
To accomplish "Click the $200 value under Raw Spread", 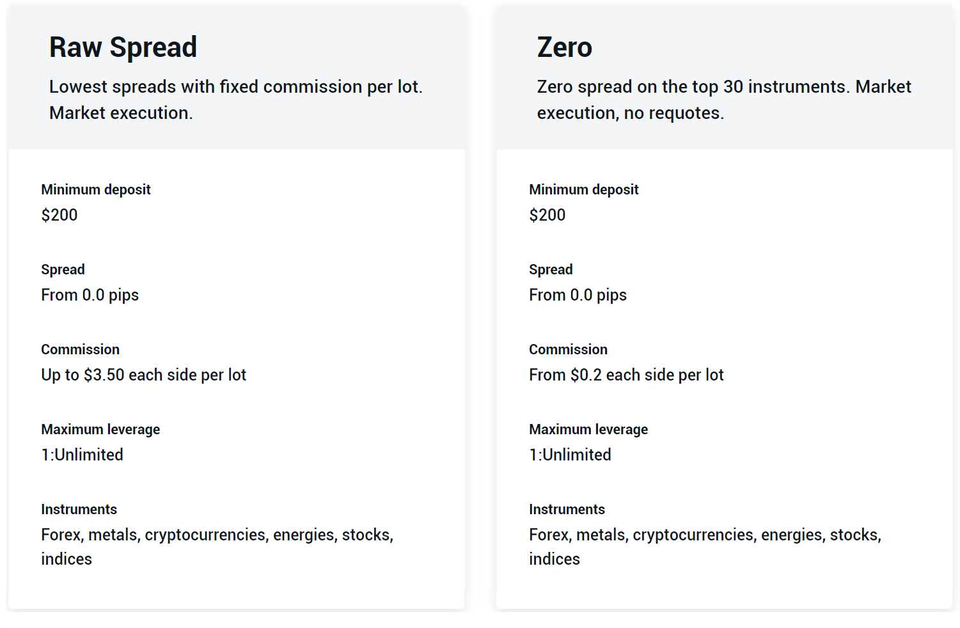I will [x=59, y=215].
